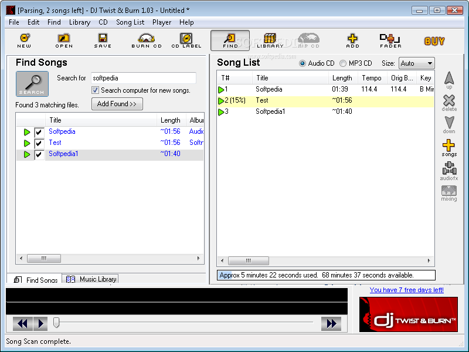The width and height of the screenshot is (469, 352).
Task: Click the Open toolbar icon
Action: pos(64,40)
